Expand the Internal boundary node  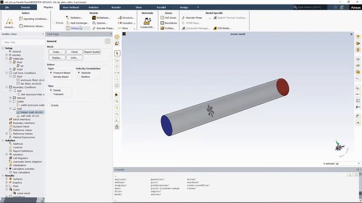point(10,98)
